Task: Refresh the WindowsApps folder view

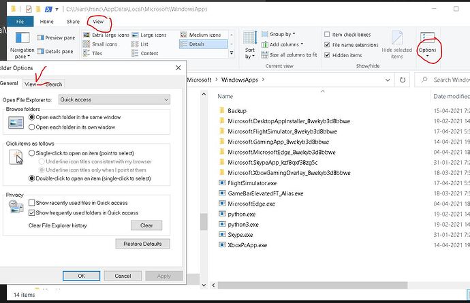Action: pyautogui.click(x=403, y=80)
